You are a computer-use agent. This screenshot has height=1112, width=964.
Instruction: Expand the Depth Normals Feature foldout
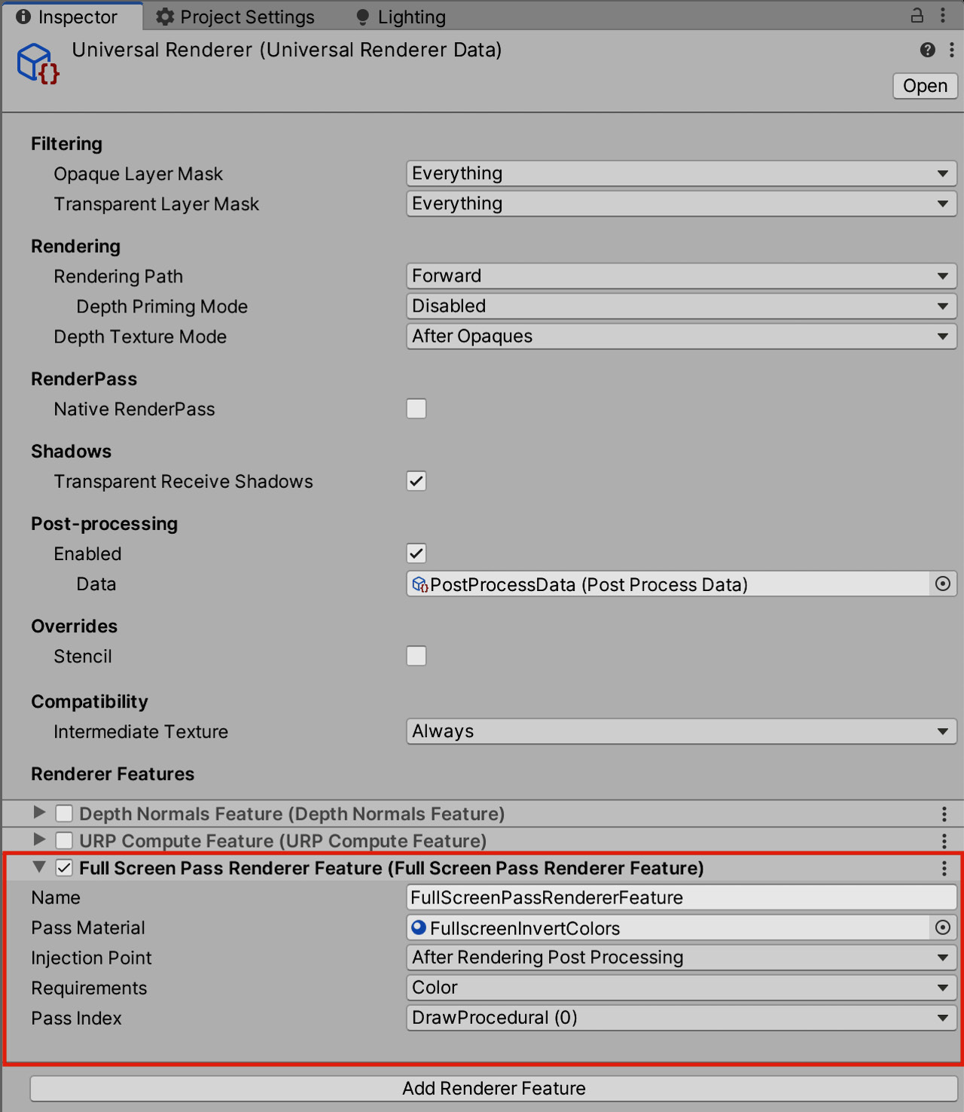[40, 812]
